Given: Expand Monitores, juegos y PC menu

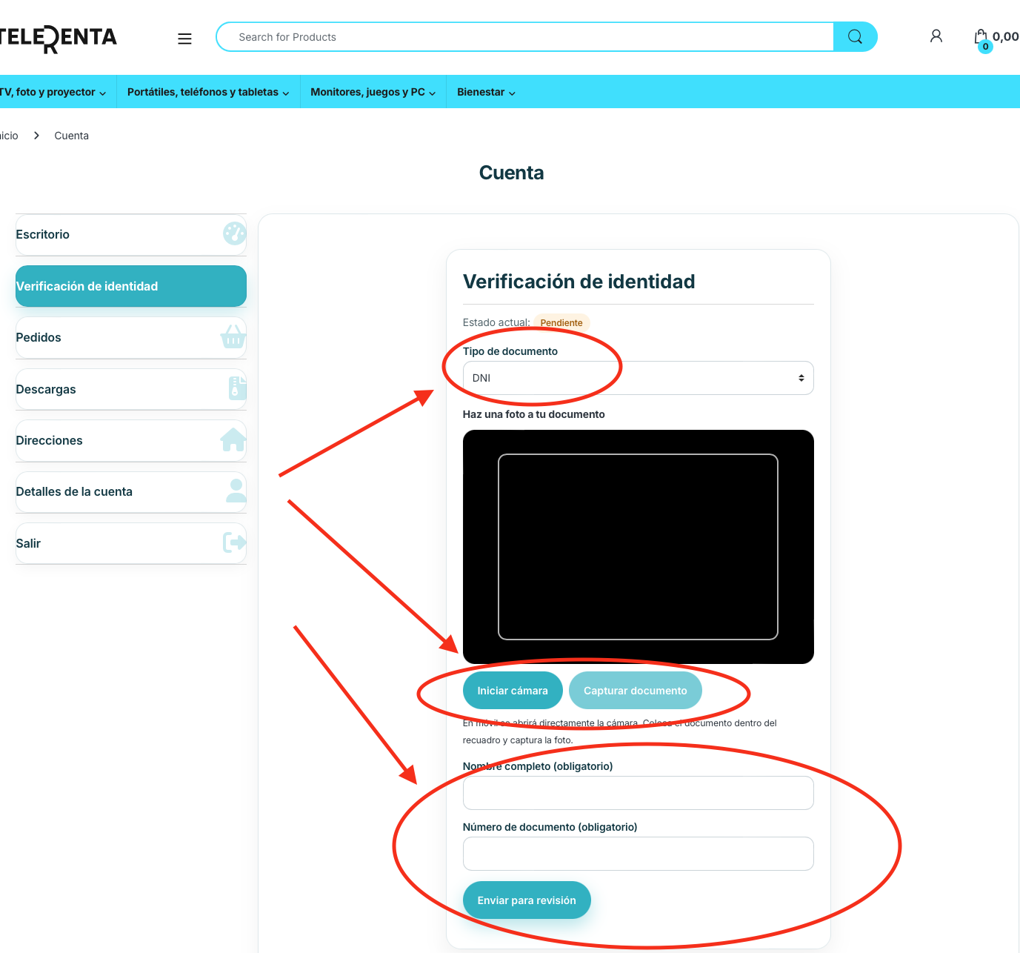Looking at the screenshot, I should tap(373, 92).
